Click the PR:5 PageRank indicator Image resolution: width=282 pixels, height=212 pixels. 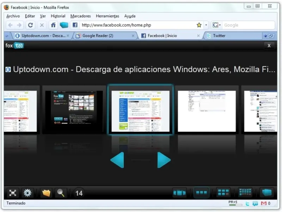tap(235, 203)
